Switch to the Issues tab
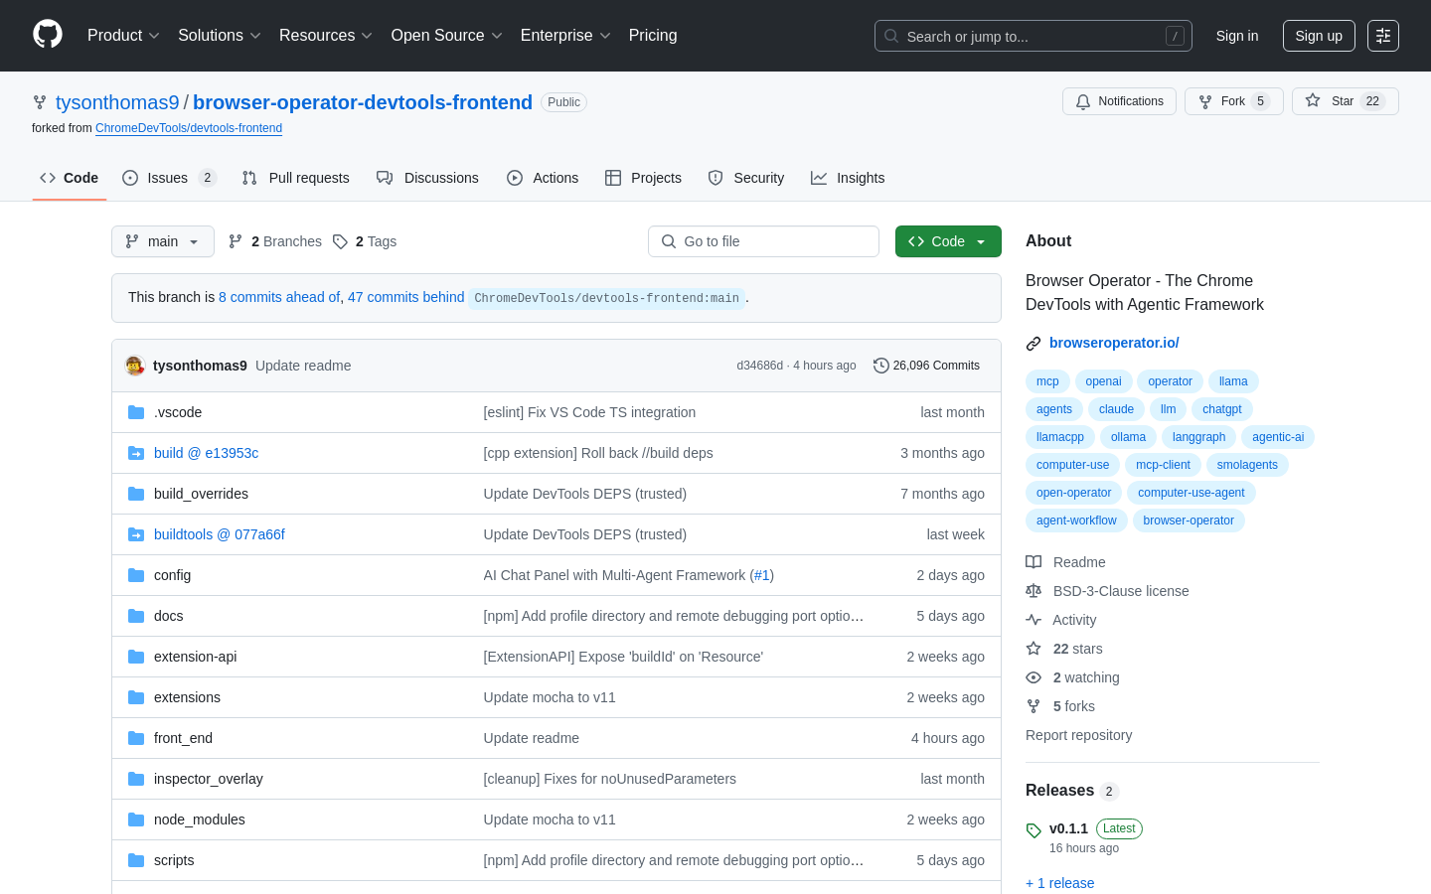Screen dimensions: 1431x894 [169, 178]
